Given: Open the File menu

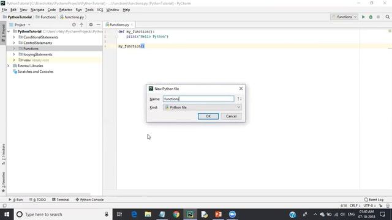Looking at the screenshot, I should click(x=4, y=10).
